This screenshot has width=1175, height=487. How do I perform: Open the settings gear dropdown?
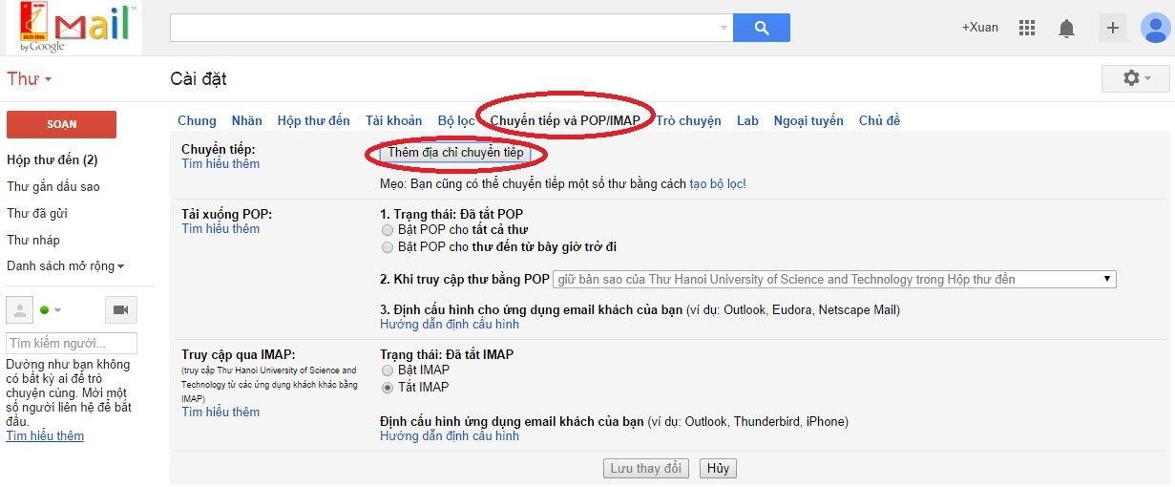click(x=1136, y=78)
